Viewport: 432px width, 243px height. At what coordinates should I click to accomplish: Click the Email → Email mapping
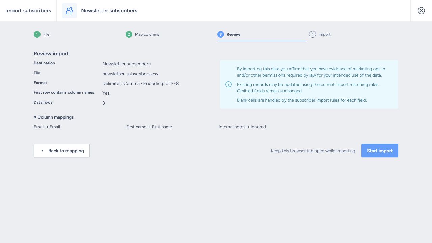pyautogui.click(x=47, y=127)
